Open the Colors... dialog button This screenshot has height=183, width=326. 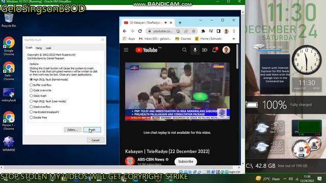(x=72, y=130)
